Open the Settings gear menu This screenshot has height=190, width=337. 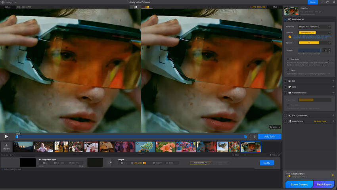pos(3,2)
